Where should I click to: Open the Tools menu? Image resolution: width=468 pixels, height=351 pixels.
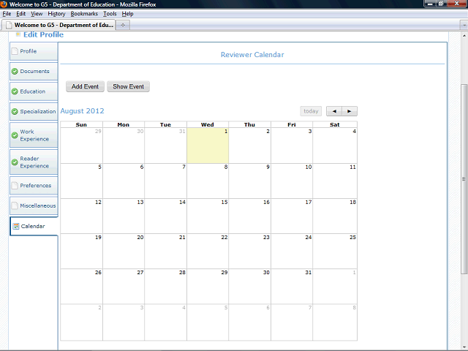(x=110, y=14)
